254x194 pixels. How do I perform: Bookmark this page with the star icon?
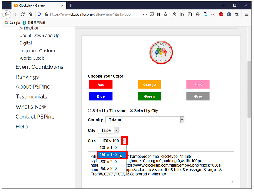[x=165, y=14]
